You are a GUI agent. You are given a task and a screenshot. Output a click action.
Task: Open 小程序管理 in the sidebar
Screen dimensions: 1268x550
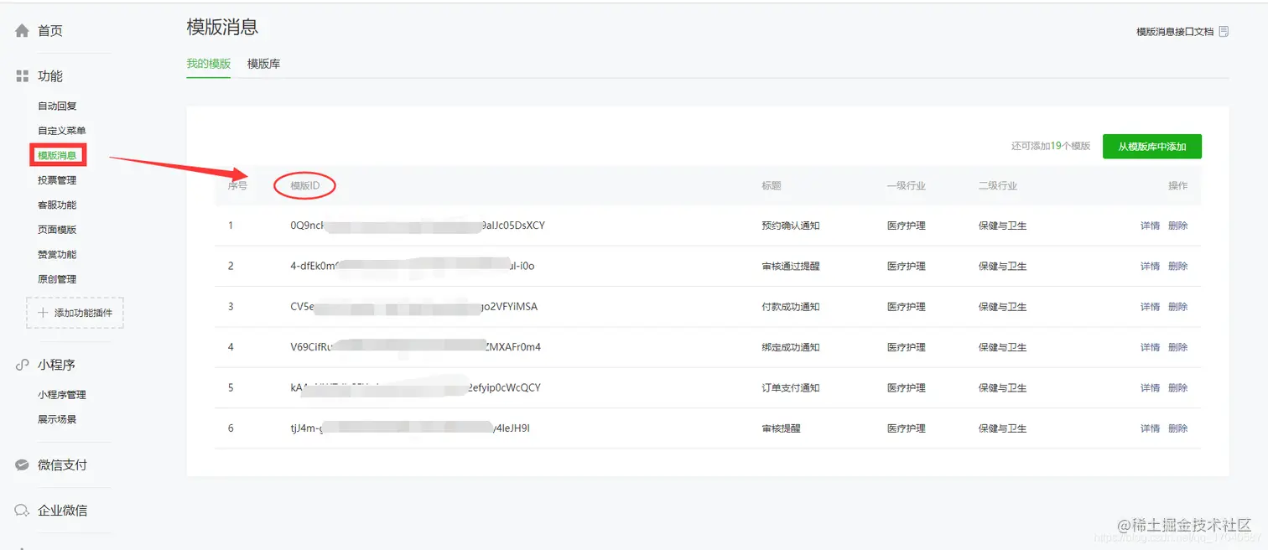click(62, 395)
